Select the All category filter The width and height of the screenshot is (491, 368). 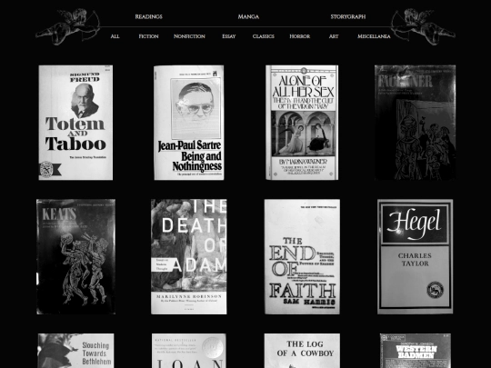click(x=115, y=36)
